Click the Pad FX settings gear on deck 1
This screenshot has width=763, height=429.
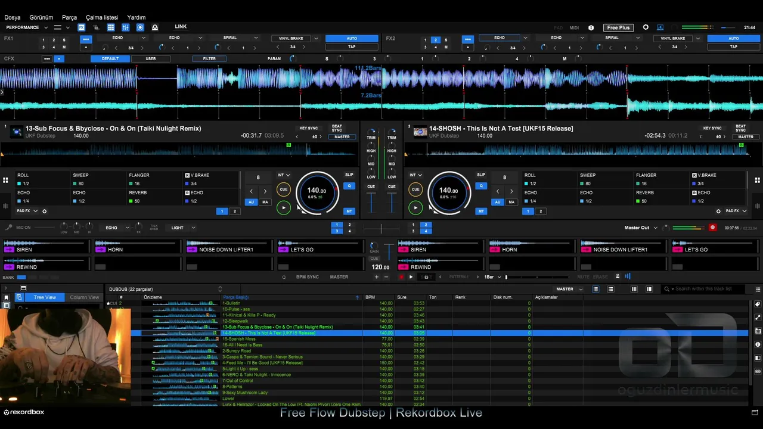[x=44, y=211]
